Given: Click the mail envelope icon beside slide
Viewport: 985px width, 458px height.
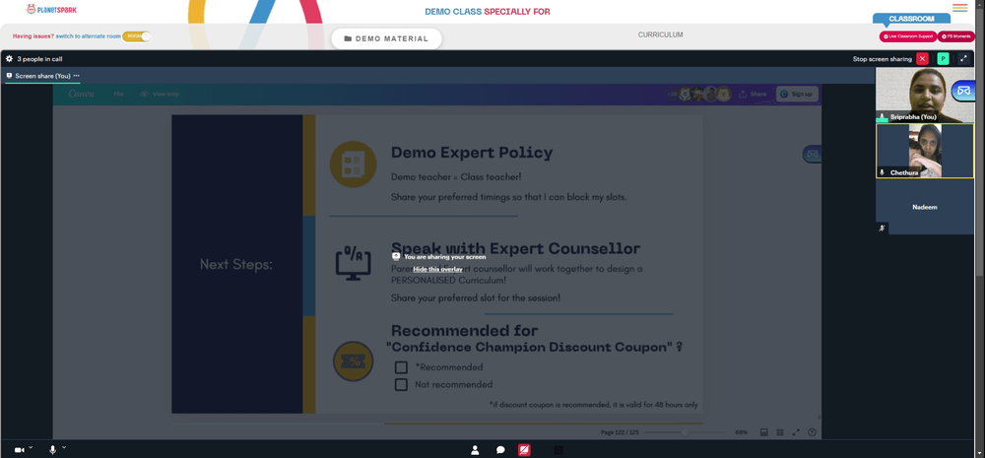Looking at the screenshot, I should (813, 154).
